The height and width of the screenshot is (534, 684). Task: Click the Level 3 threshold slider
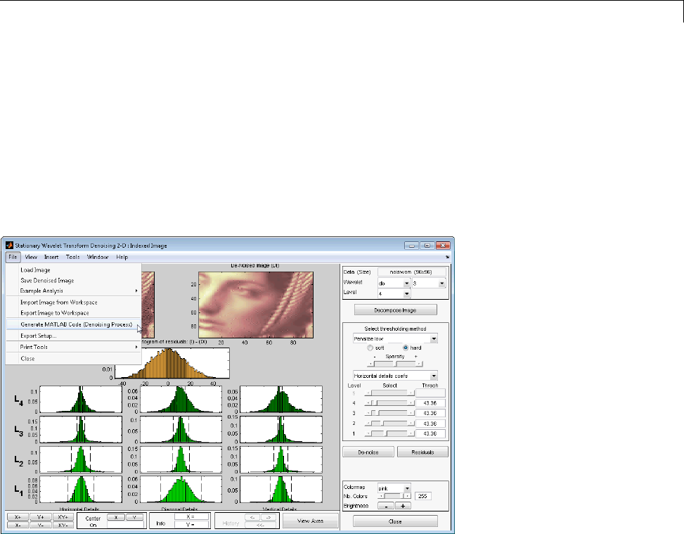pos(389,413)
